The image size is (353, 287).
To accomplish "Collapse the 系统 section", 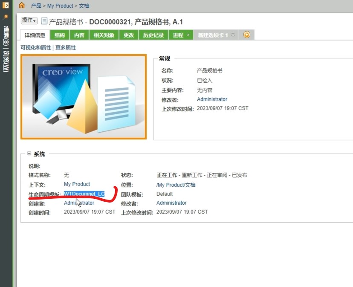I will pos(29,154).
